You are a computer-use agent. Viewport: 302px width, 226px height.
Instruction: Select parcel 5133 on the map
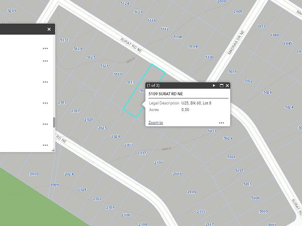point(64,40)
